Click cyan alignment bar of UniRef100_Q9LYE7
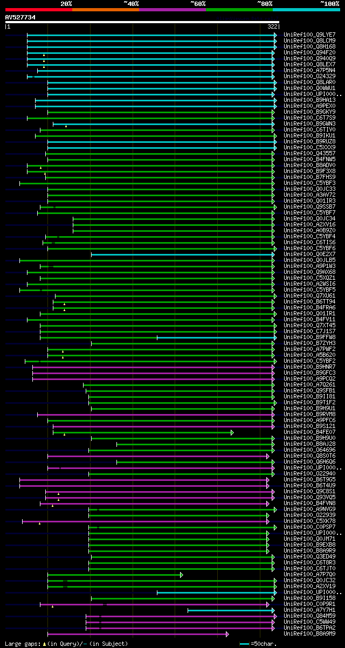The height and width of the screenshot is (648, 345). pos(151,35)
